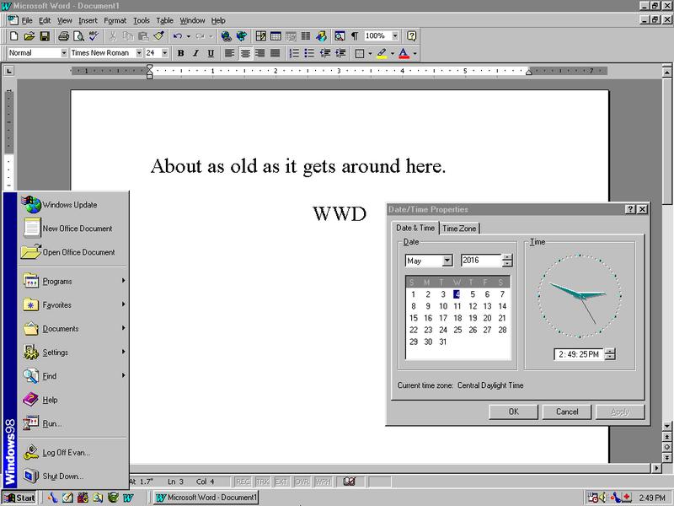The height and width of the screenshot is (506, 674).
Task: Save the document with the floppy icon
Action: click(45, 36)
